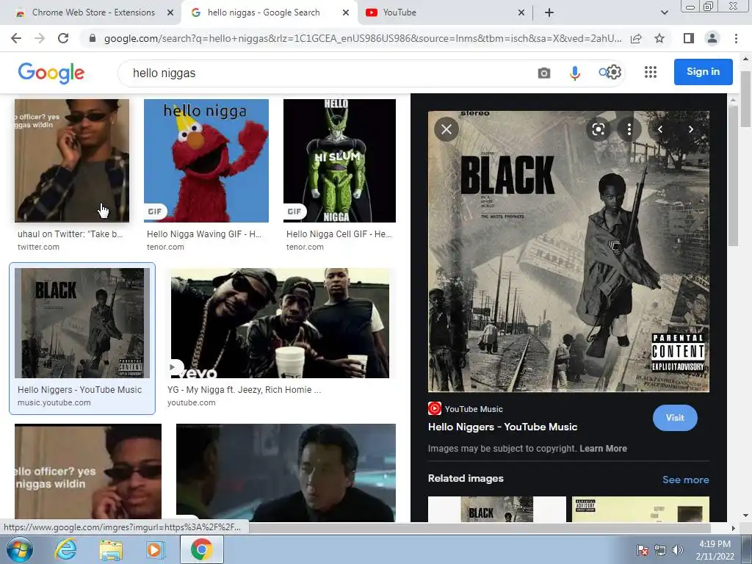The height and width of the screenshot is (564, 752).
Task: Open the Elmo waving GIF thumbnail
Action: point(206,161)
